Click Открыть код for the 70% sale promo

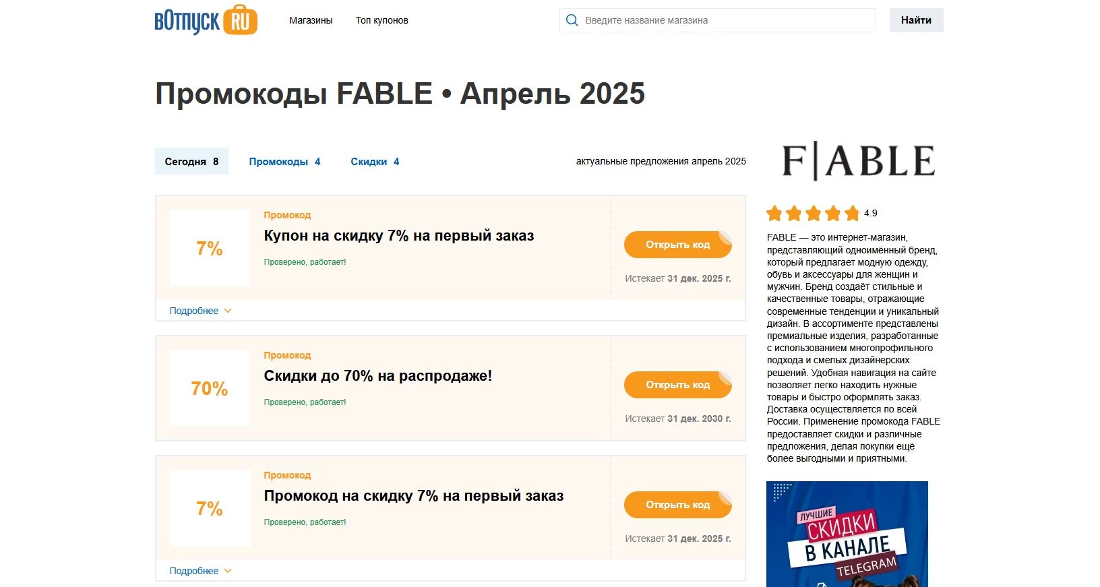pyautogui.click(x=677, y=385)
